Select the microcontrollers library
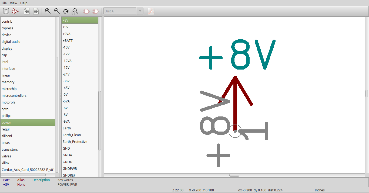This screenshot has width=369, height=193. pos(28,95)
